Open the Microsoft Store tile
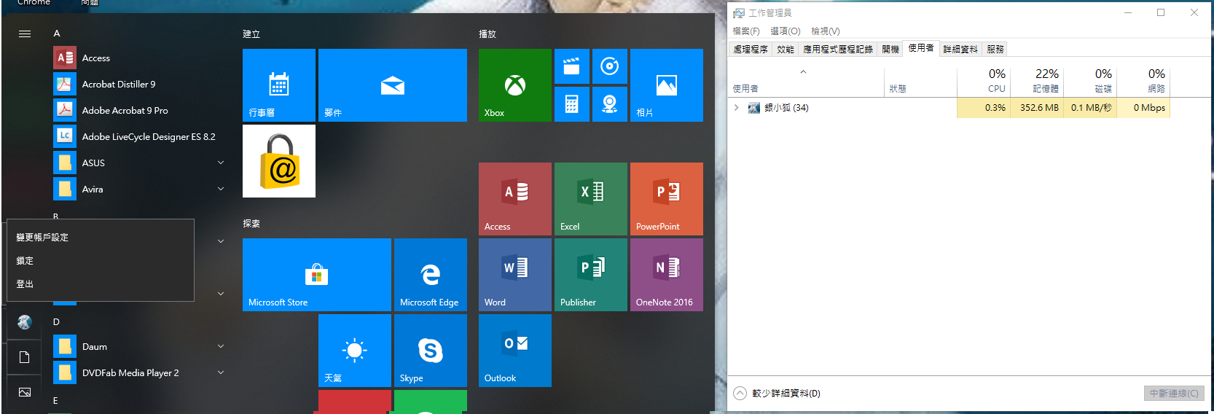The height and width of the screenshot is (414, 1214). (x=317, y=275)
